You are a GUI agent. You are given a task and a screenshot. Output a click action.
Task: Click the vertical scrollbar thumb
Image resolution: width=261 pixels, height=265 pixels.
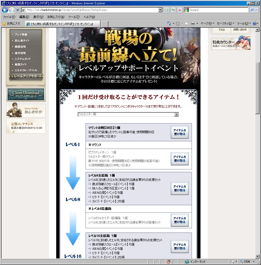(257, 88)
